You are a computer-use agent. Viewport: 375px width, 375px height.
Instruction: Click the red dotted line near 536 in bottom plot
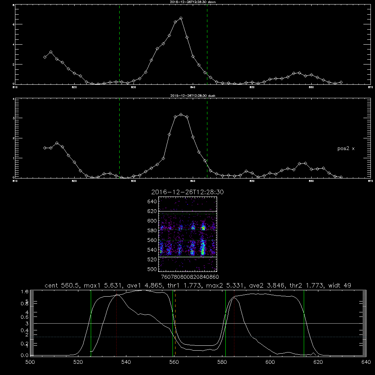pos(117,323)
